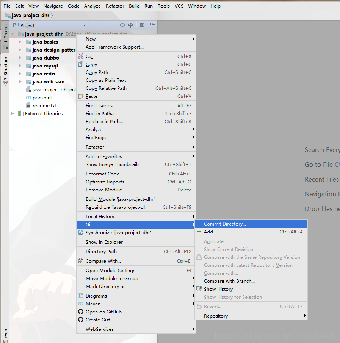
Task: Expand External Libraries node
Action: pos(13,113)
